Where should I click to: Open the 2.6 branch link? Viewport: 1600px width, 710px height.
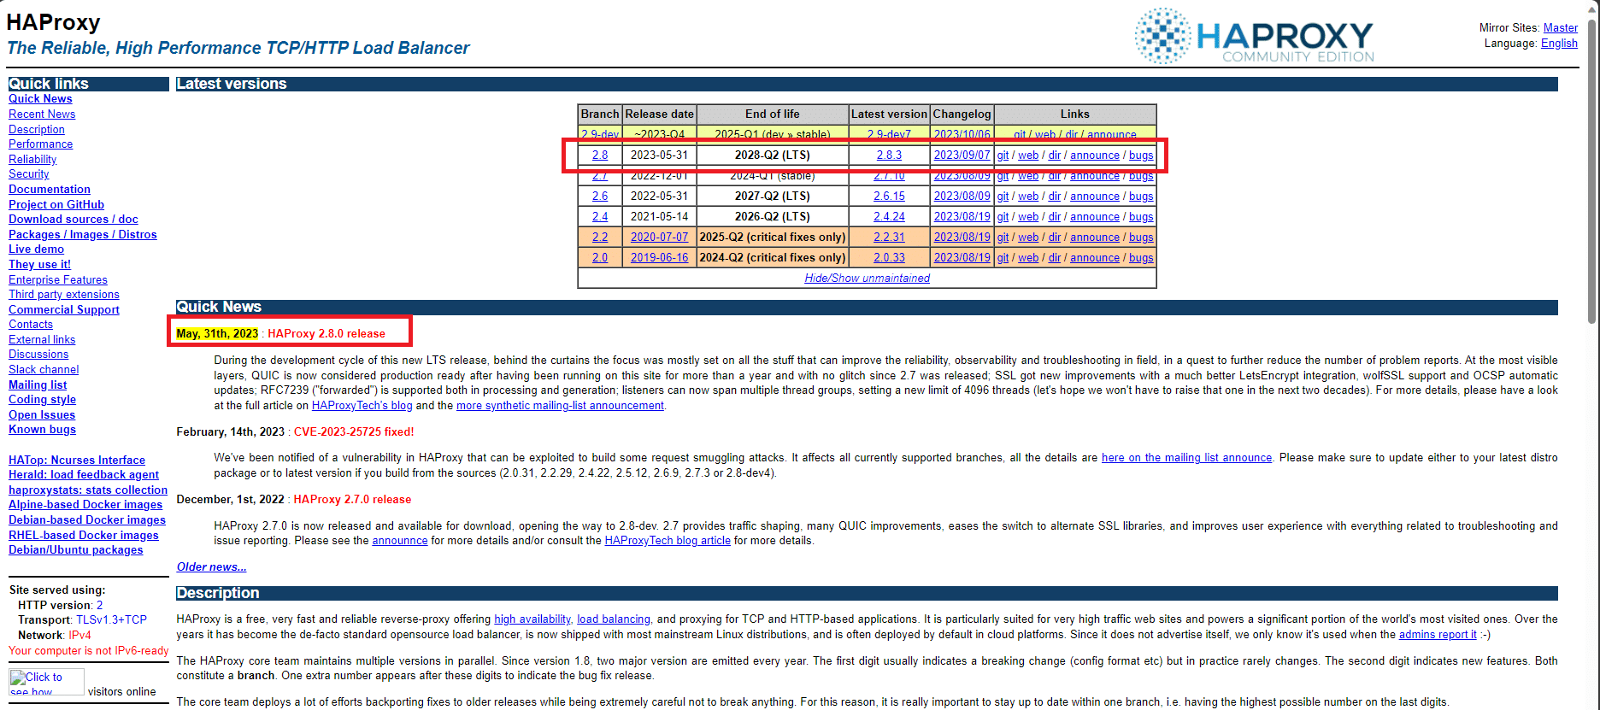(600, 196)
